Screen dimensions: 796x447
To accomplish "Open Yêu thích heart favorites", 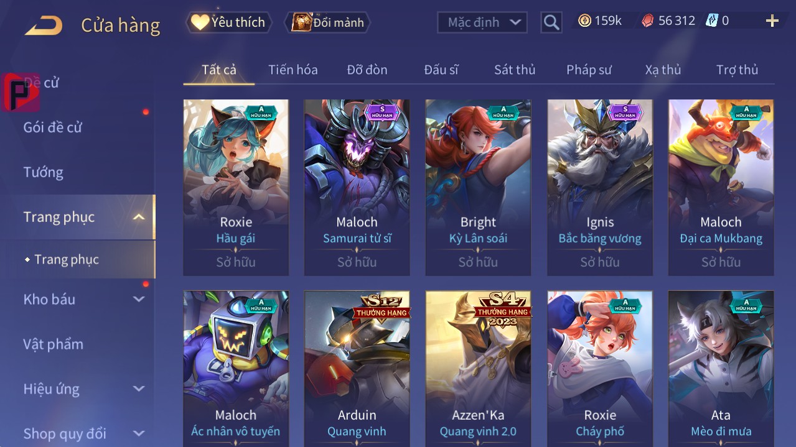I will [x=228, y=22].
